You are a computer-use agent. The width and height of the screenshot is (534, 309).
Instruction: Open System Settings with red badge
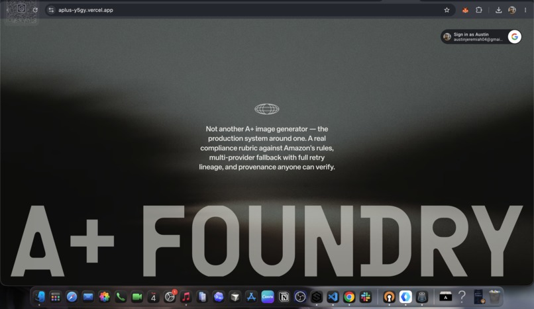point(170,297)
